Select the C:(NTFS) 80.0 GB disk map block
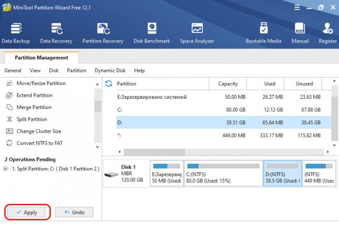This screenshot has height=230, width=339. [x=223, y=173]
